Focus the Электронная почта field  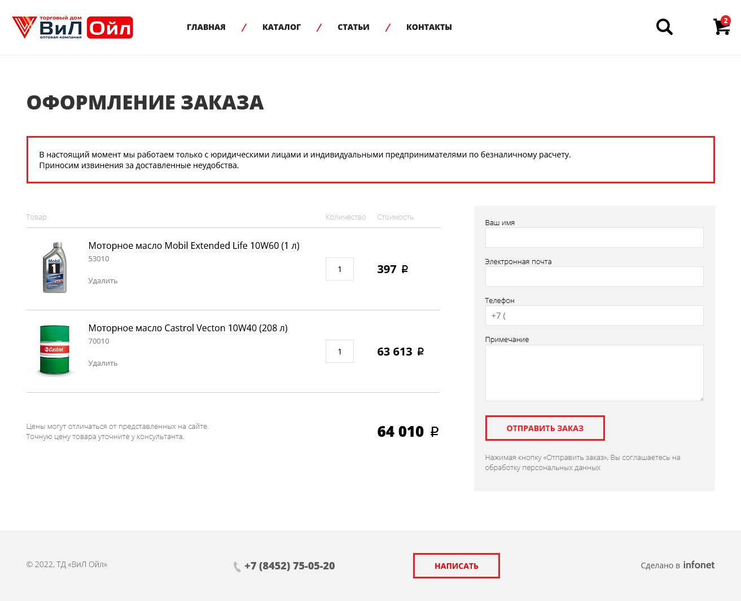pos(594,277)
